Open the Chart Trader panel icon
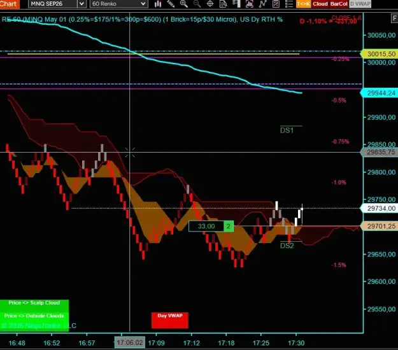The width and height of the screenshot is (398, 350). 236,4
